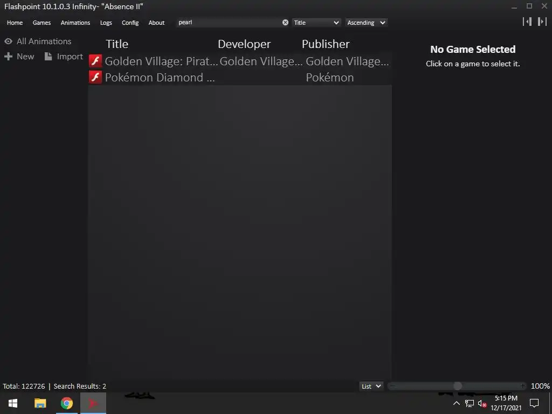
Task: Click the Developer column header
Action: 244,44
